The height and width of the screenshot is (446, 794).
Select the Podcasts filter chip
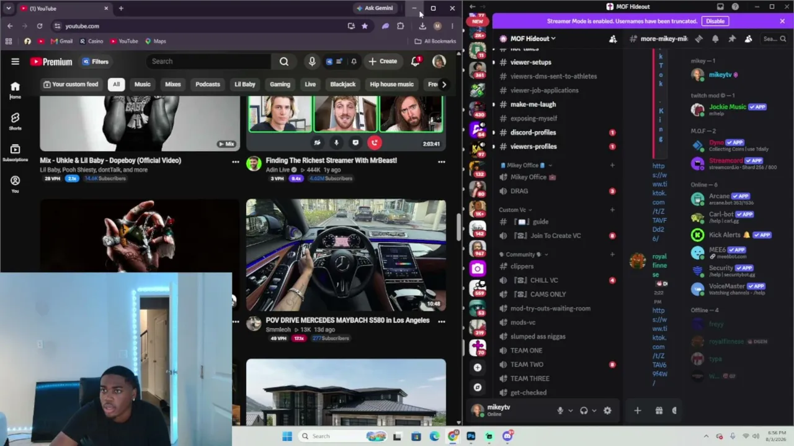pos(208,84)
